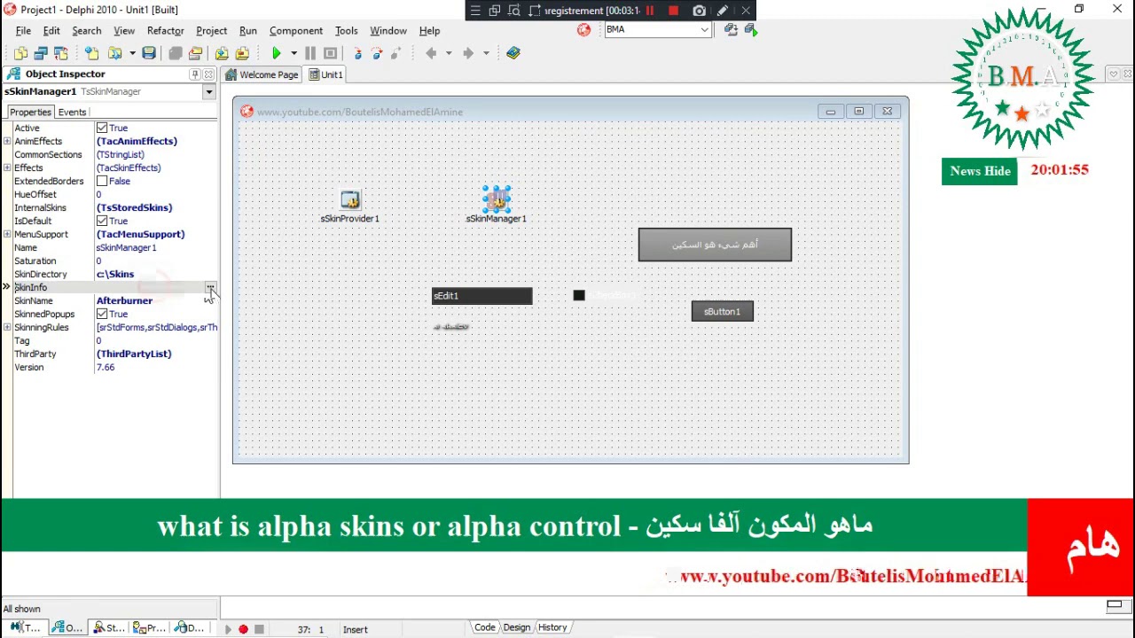
Task: Expand the MenuSupport property
Action: (7, 234)
